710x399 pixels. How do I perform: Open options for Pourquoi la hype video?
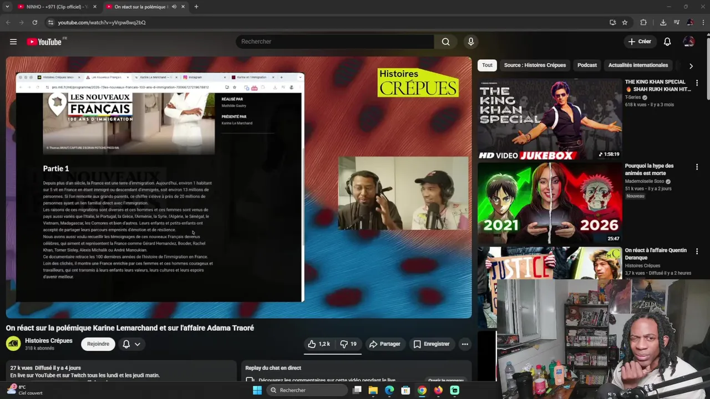[x=697, y=167]
